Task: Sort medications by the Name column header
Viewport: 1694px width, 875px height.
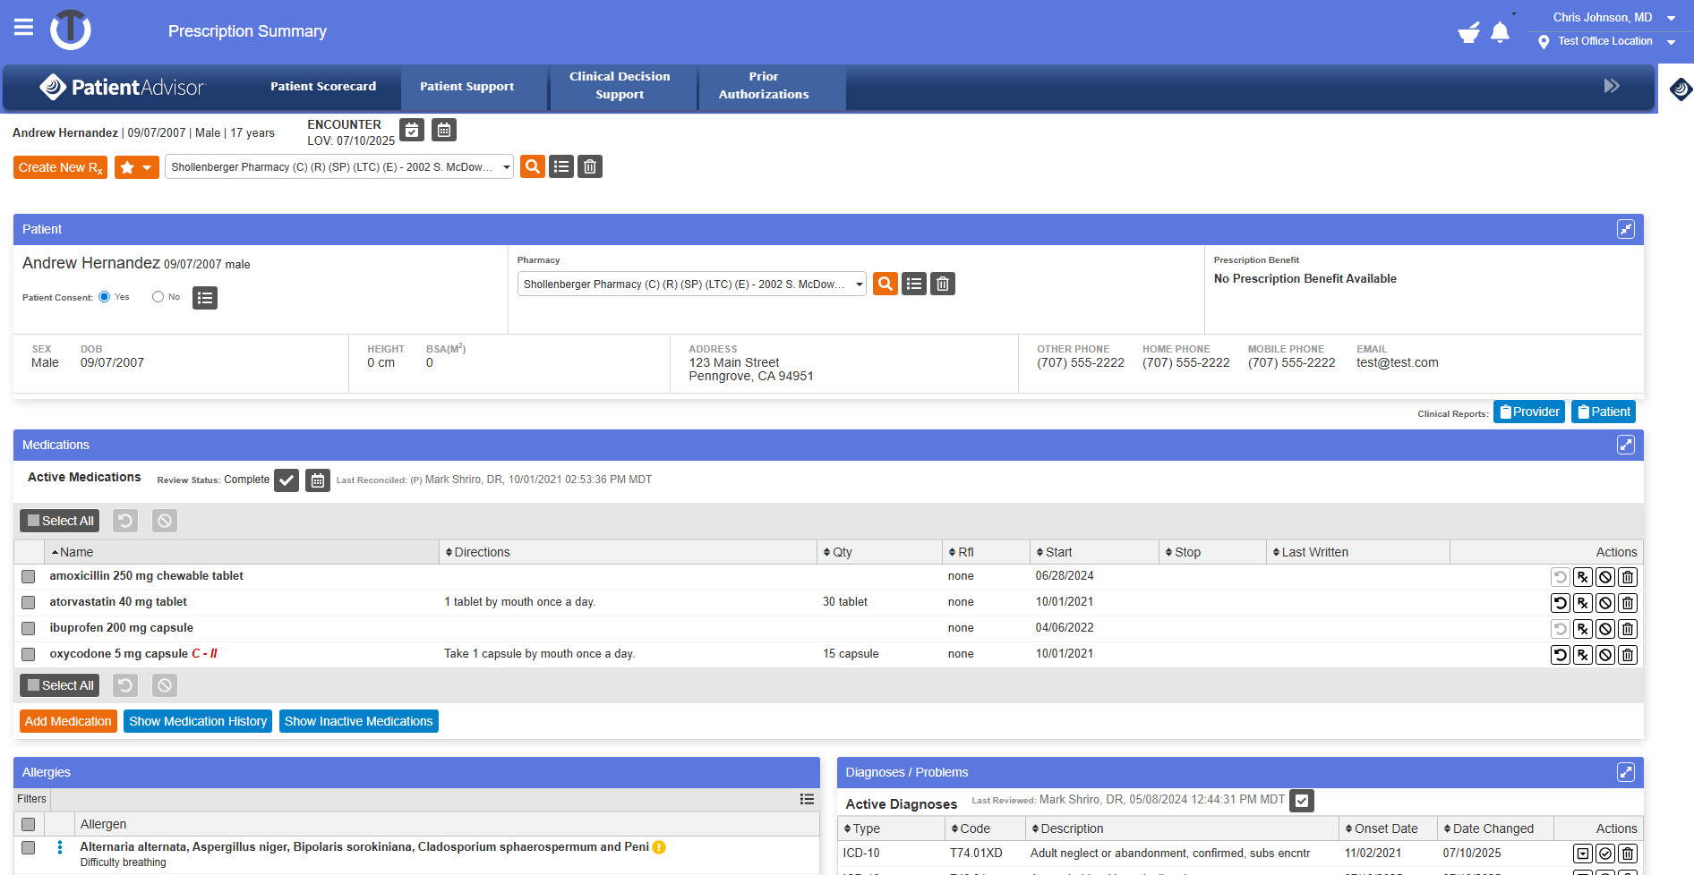Action: pyautogui.click(x=76, y=552)
